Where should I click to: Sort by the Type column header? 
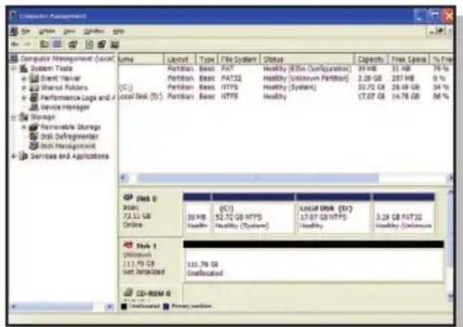click(x=207, y=59)
